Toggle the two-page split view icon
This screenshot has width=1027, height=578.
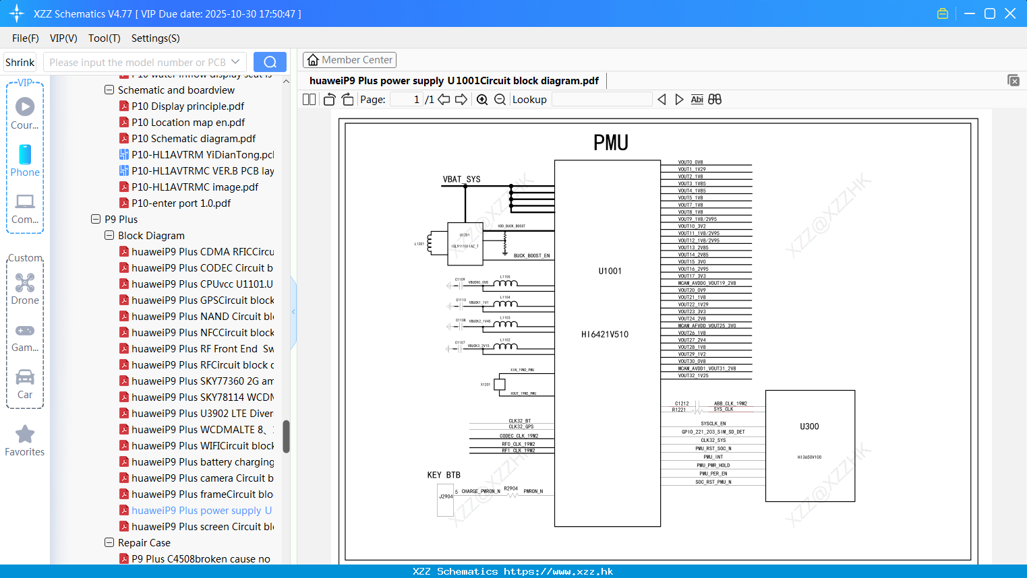point(310,99)
